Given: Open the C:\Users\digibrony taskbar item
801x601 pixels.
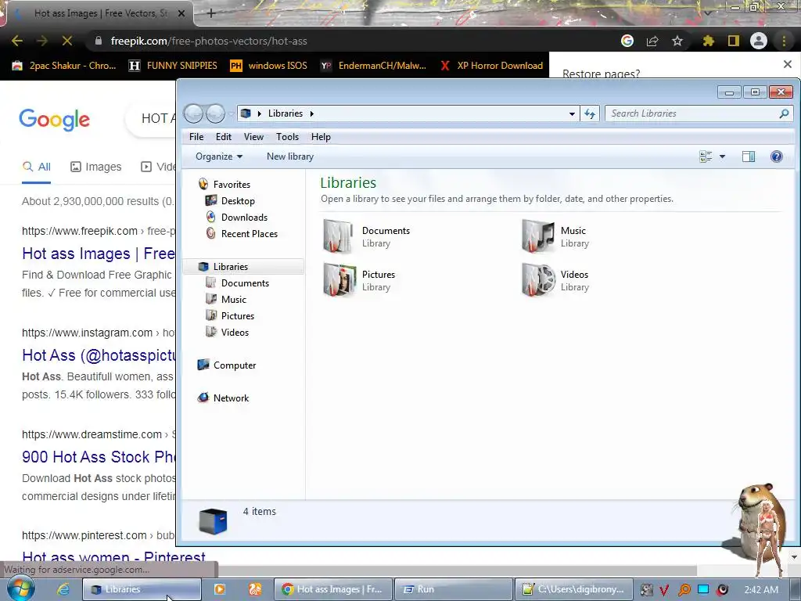Looking at the screenshot, I should (x=573, y=589).
